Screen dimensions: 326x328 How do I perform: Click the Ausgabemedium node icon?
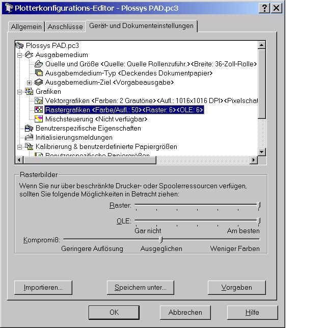pos(29,55)
